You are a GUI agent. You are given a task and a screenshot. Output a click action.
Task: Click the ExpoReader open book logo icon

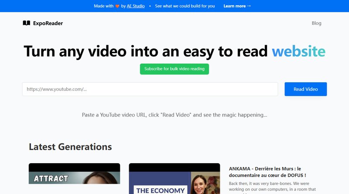26,23
